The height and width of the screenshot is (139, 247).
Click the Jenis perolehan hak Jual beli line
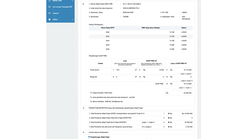pos(112,98)
